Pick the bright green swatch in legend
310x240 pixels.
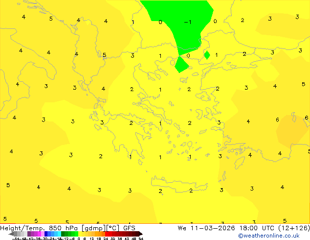(x=76, y=234)
